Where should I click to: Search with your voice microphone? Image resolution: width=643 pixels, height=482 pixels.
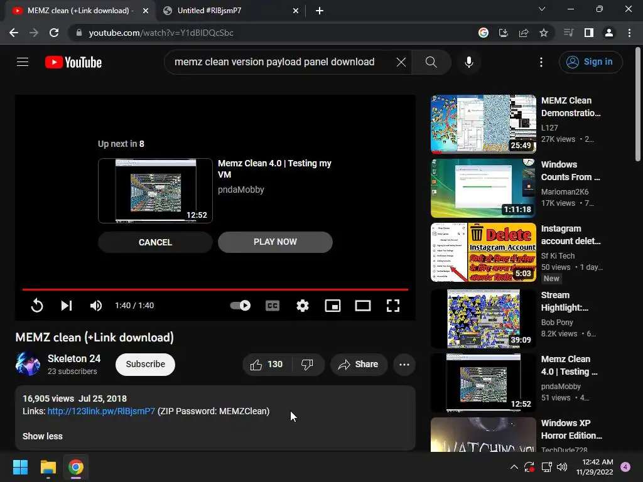coord(468,62)
